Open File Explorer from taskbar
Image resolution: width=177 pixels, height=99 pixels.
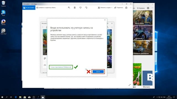click(20, 97)
